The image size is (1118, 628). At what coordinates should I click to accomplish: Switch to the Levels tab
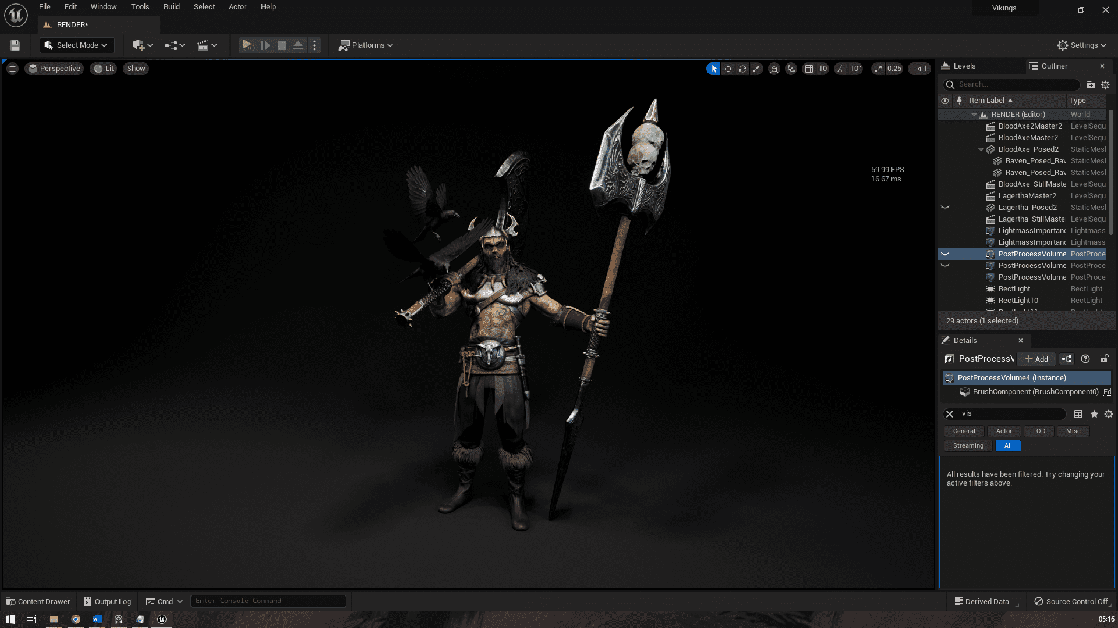point(964,66)
